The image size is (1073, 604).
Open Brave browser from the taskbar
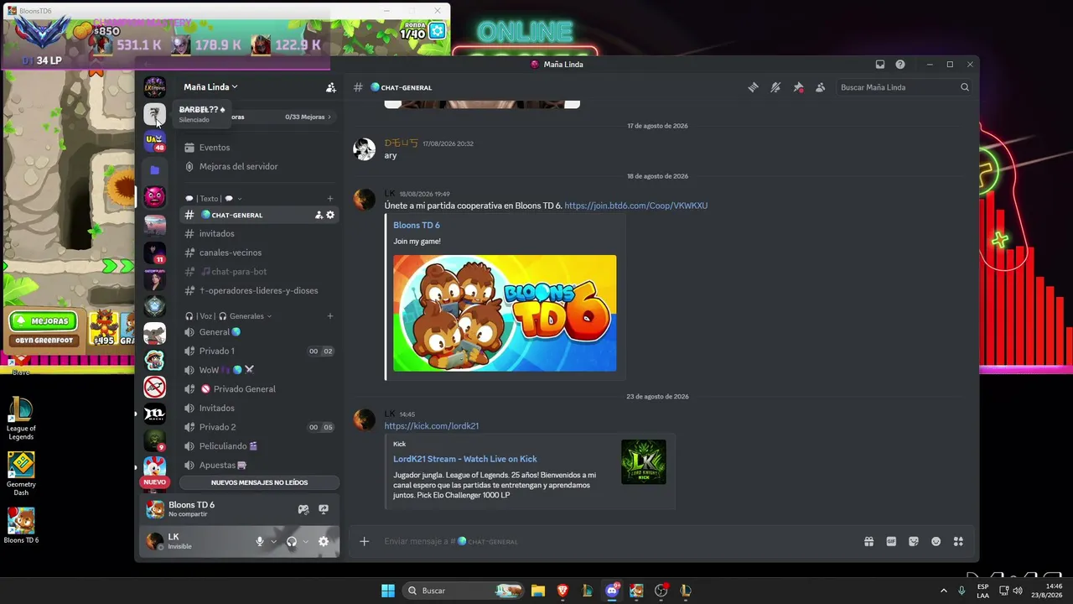(x=562, y=591)
